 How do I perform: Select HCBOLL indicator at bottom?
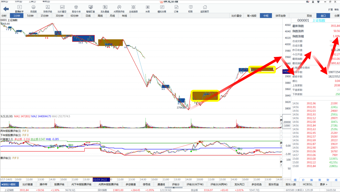point(308,184)
